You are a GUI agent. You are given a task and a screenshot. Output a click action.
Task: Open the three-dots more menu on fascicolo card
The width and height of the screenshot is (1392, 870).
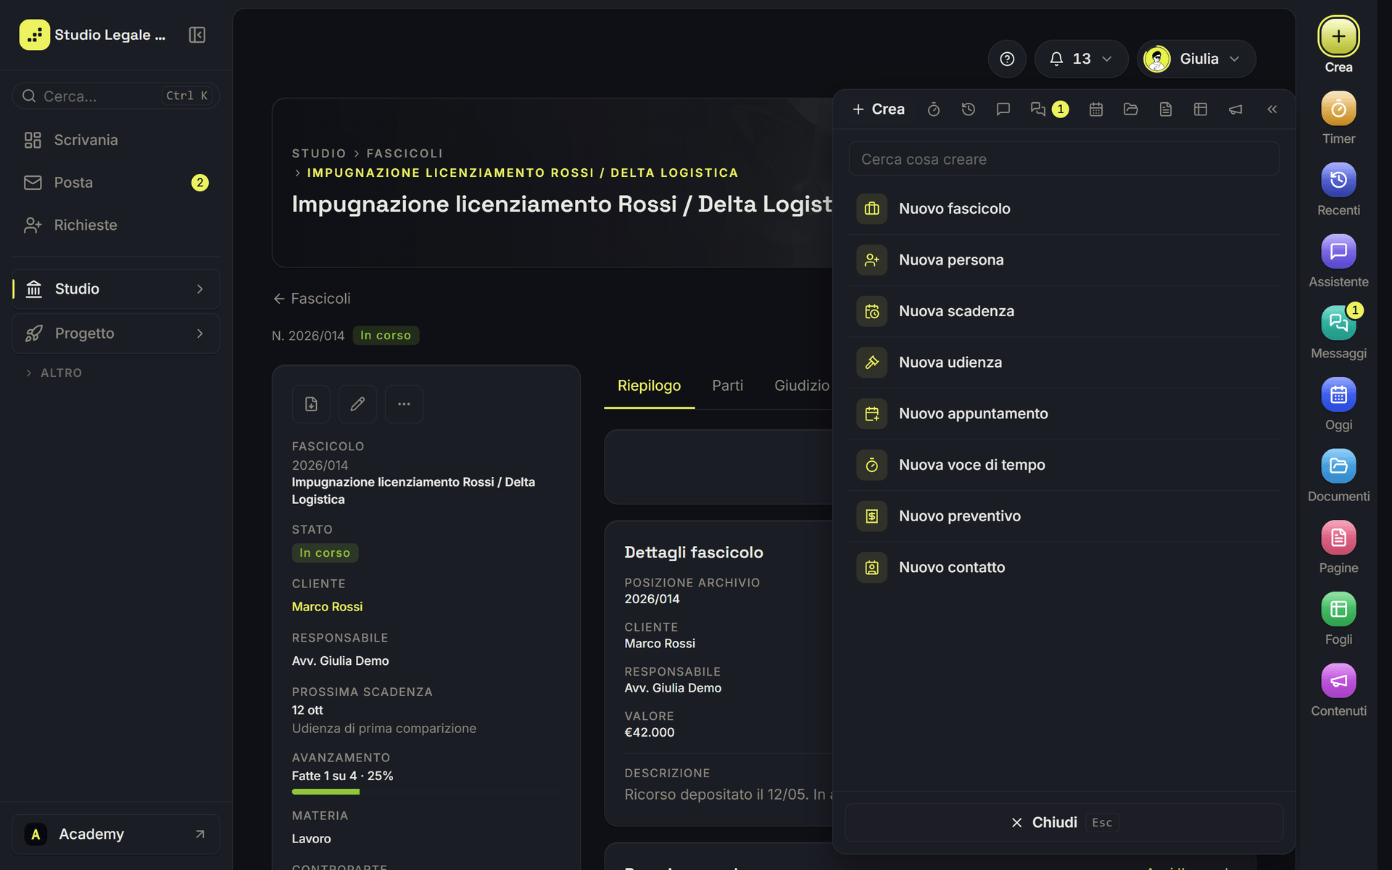(404, 404)
